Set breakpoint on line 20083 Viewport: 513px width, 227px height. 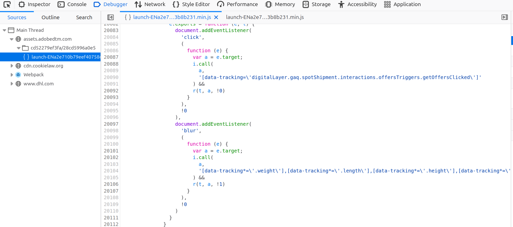(111, 30)
